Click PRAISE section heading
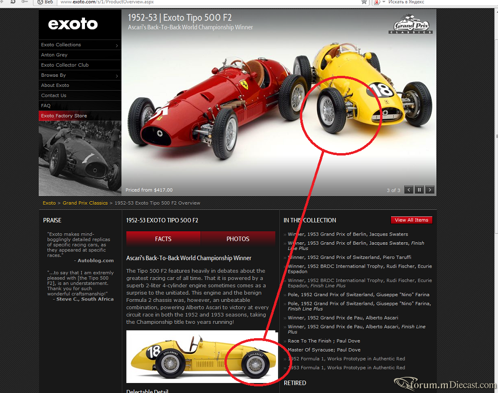 tap(53, 220)
